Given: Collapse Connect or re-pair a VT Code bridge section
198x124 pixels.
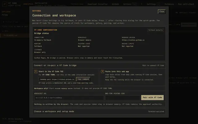Looking at the screenshot, I should click(x=99, y=65).
